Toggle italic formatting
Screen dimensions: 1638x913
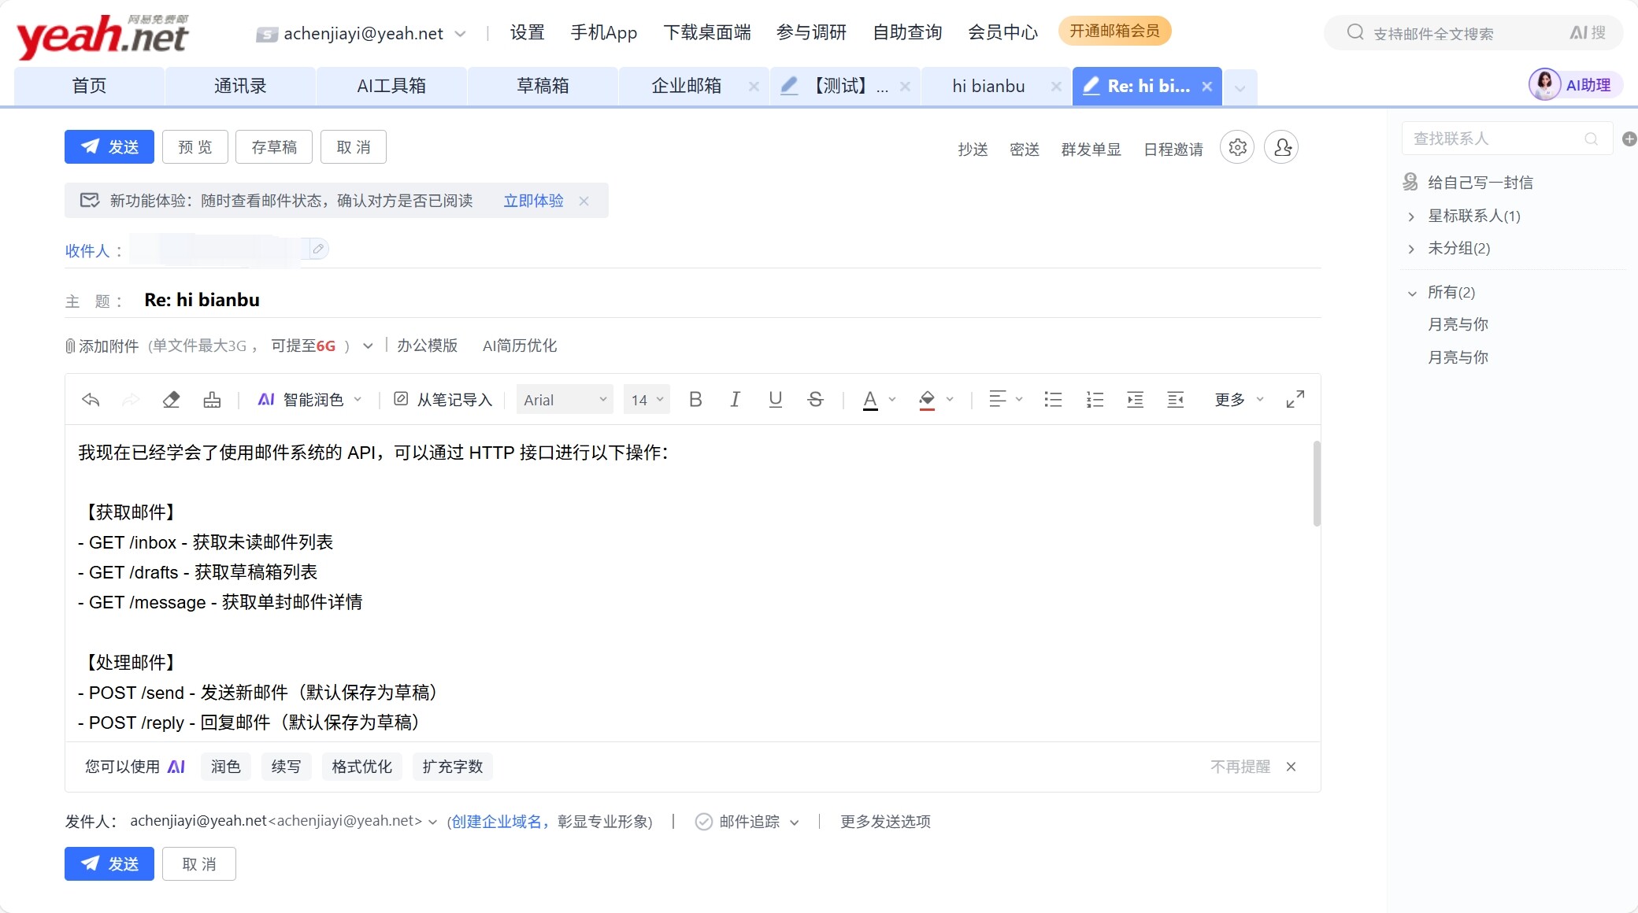coord(735,400)
